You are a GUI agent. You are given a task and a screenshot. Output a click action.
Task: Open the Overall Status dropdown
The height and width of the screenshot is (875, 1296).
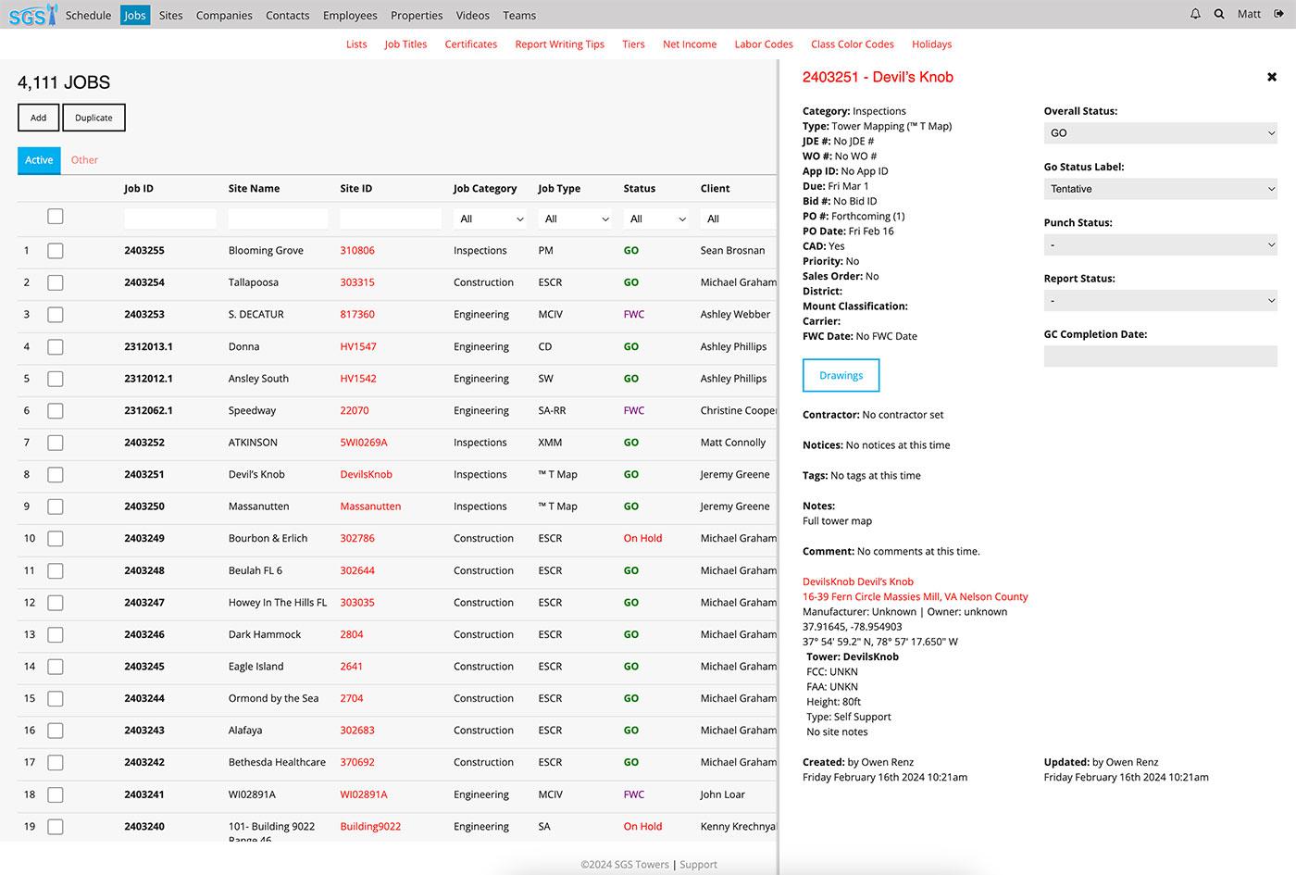click(x=1160, y=133)
